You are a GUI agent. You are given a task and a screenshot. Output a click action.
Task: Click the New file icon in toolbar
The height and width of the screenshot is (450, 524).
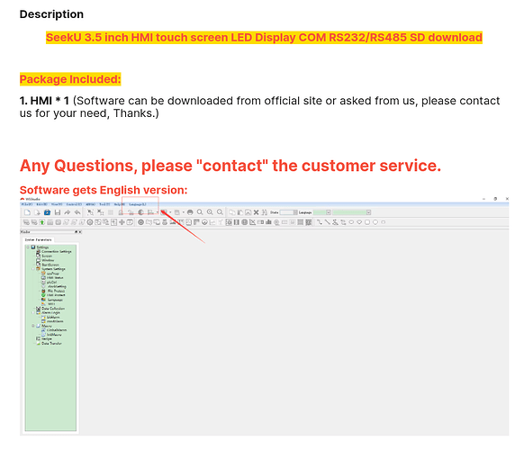(27, 212)
